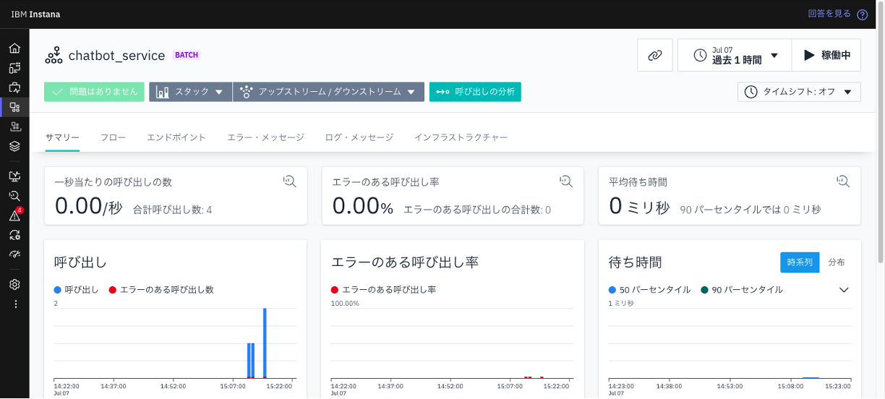Toggle 呼び出し legend in calls chart
885x399 pixels.
(x=77, y=290)
